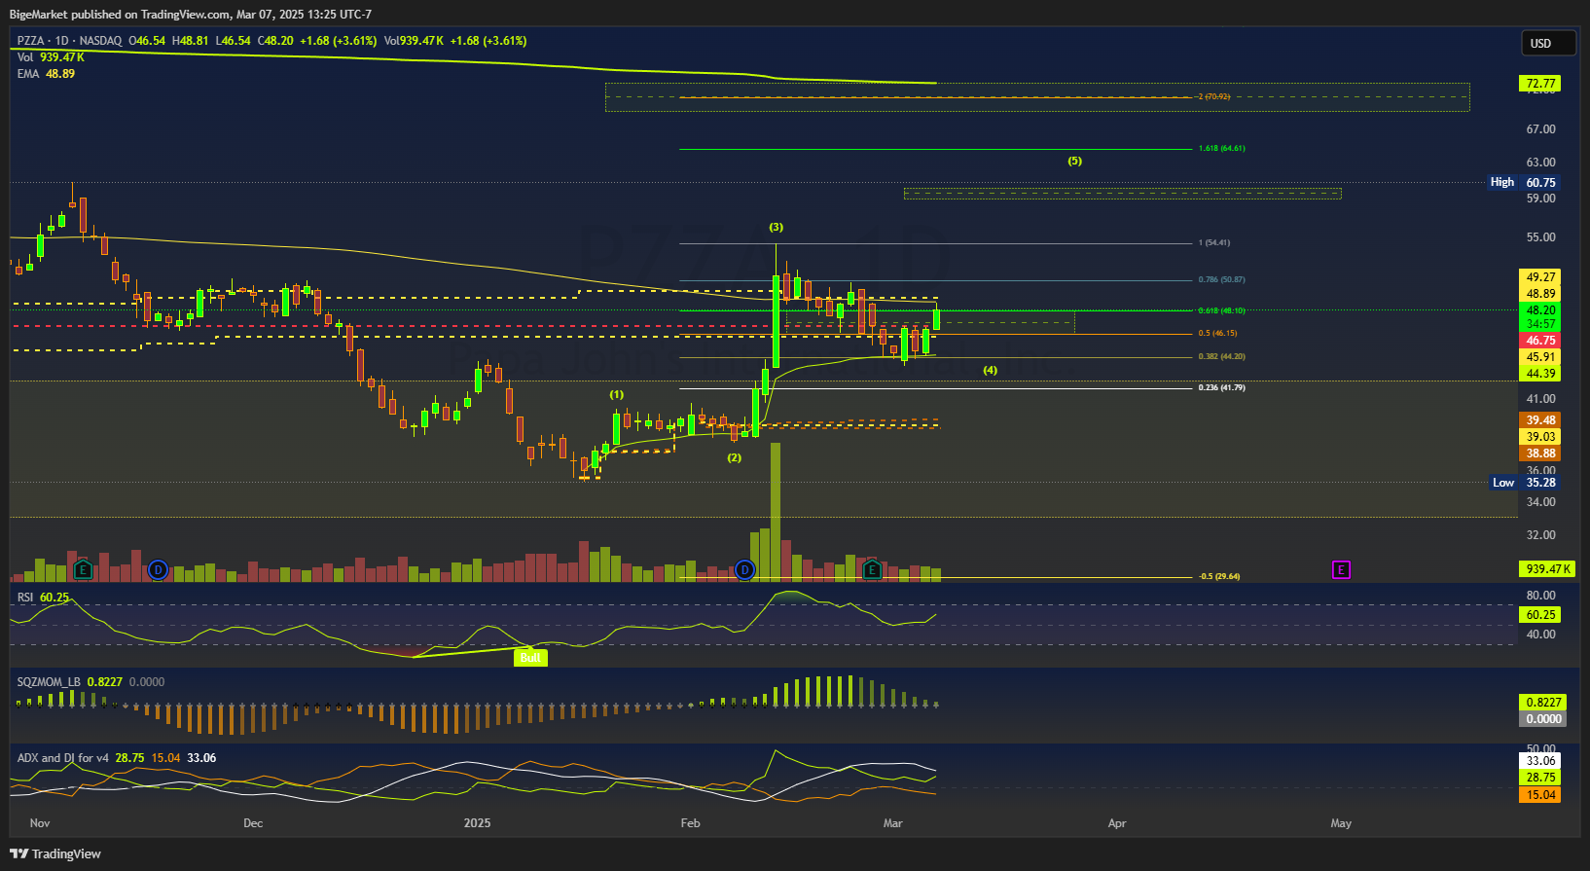The width and height of the screenshot is (1590, 871).
Task: Click the 60.25 RSI axis value label
Action: point(1540,615)
